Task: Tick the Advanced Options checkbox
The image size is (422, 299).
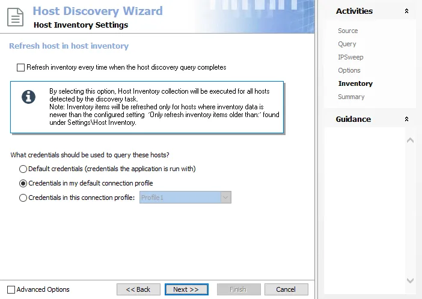Action: pos(11,289)
